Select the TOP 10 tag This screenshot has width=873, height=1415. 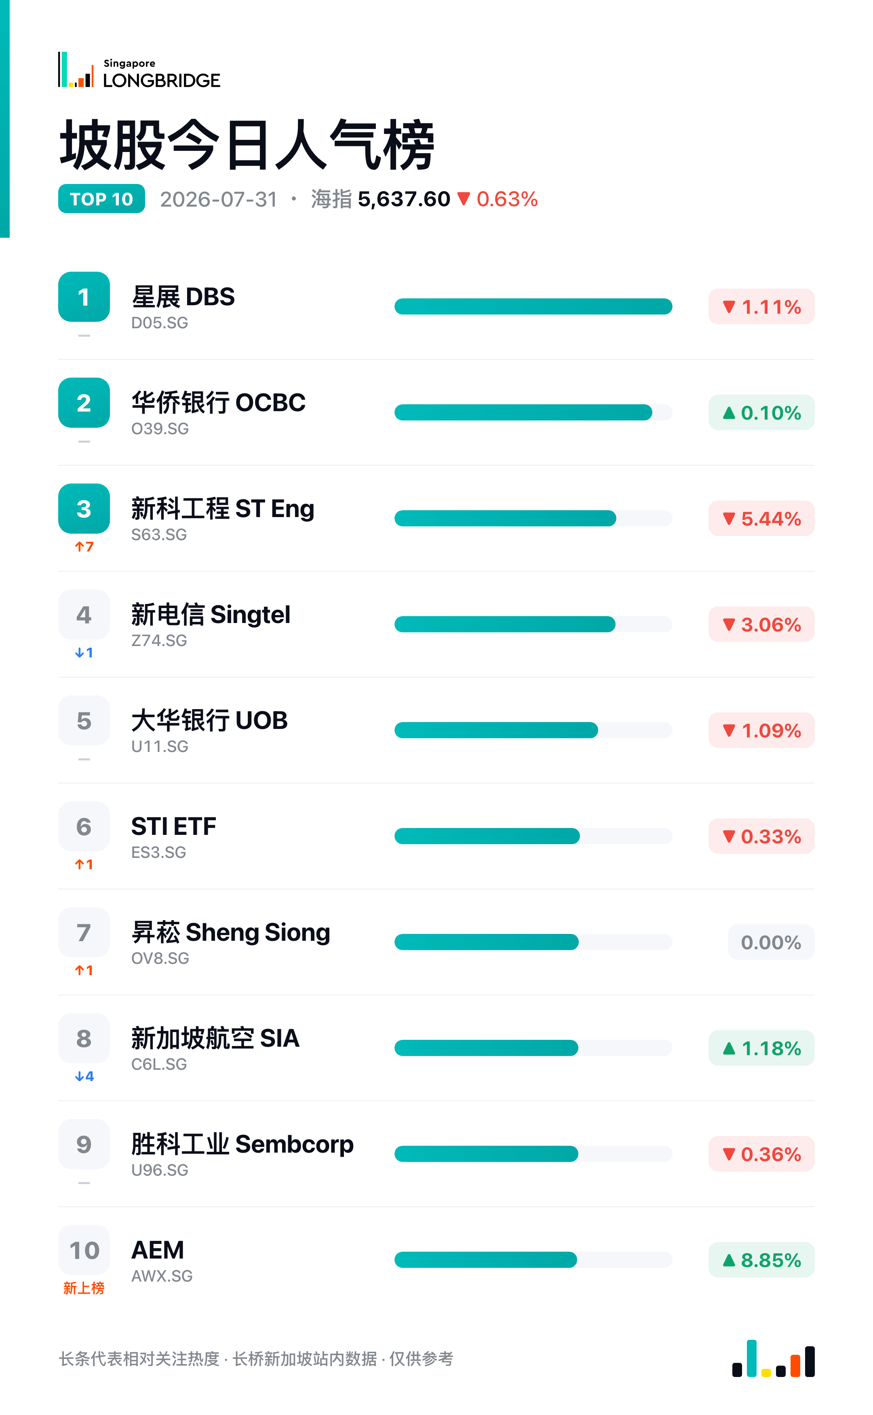101,199
